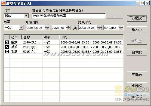
Task: Increase the start date with up spinner
Action: [x=47, y=27]
